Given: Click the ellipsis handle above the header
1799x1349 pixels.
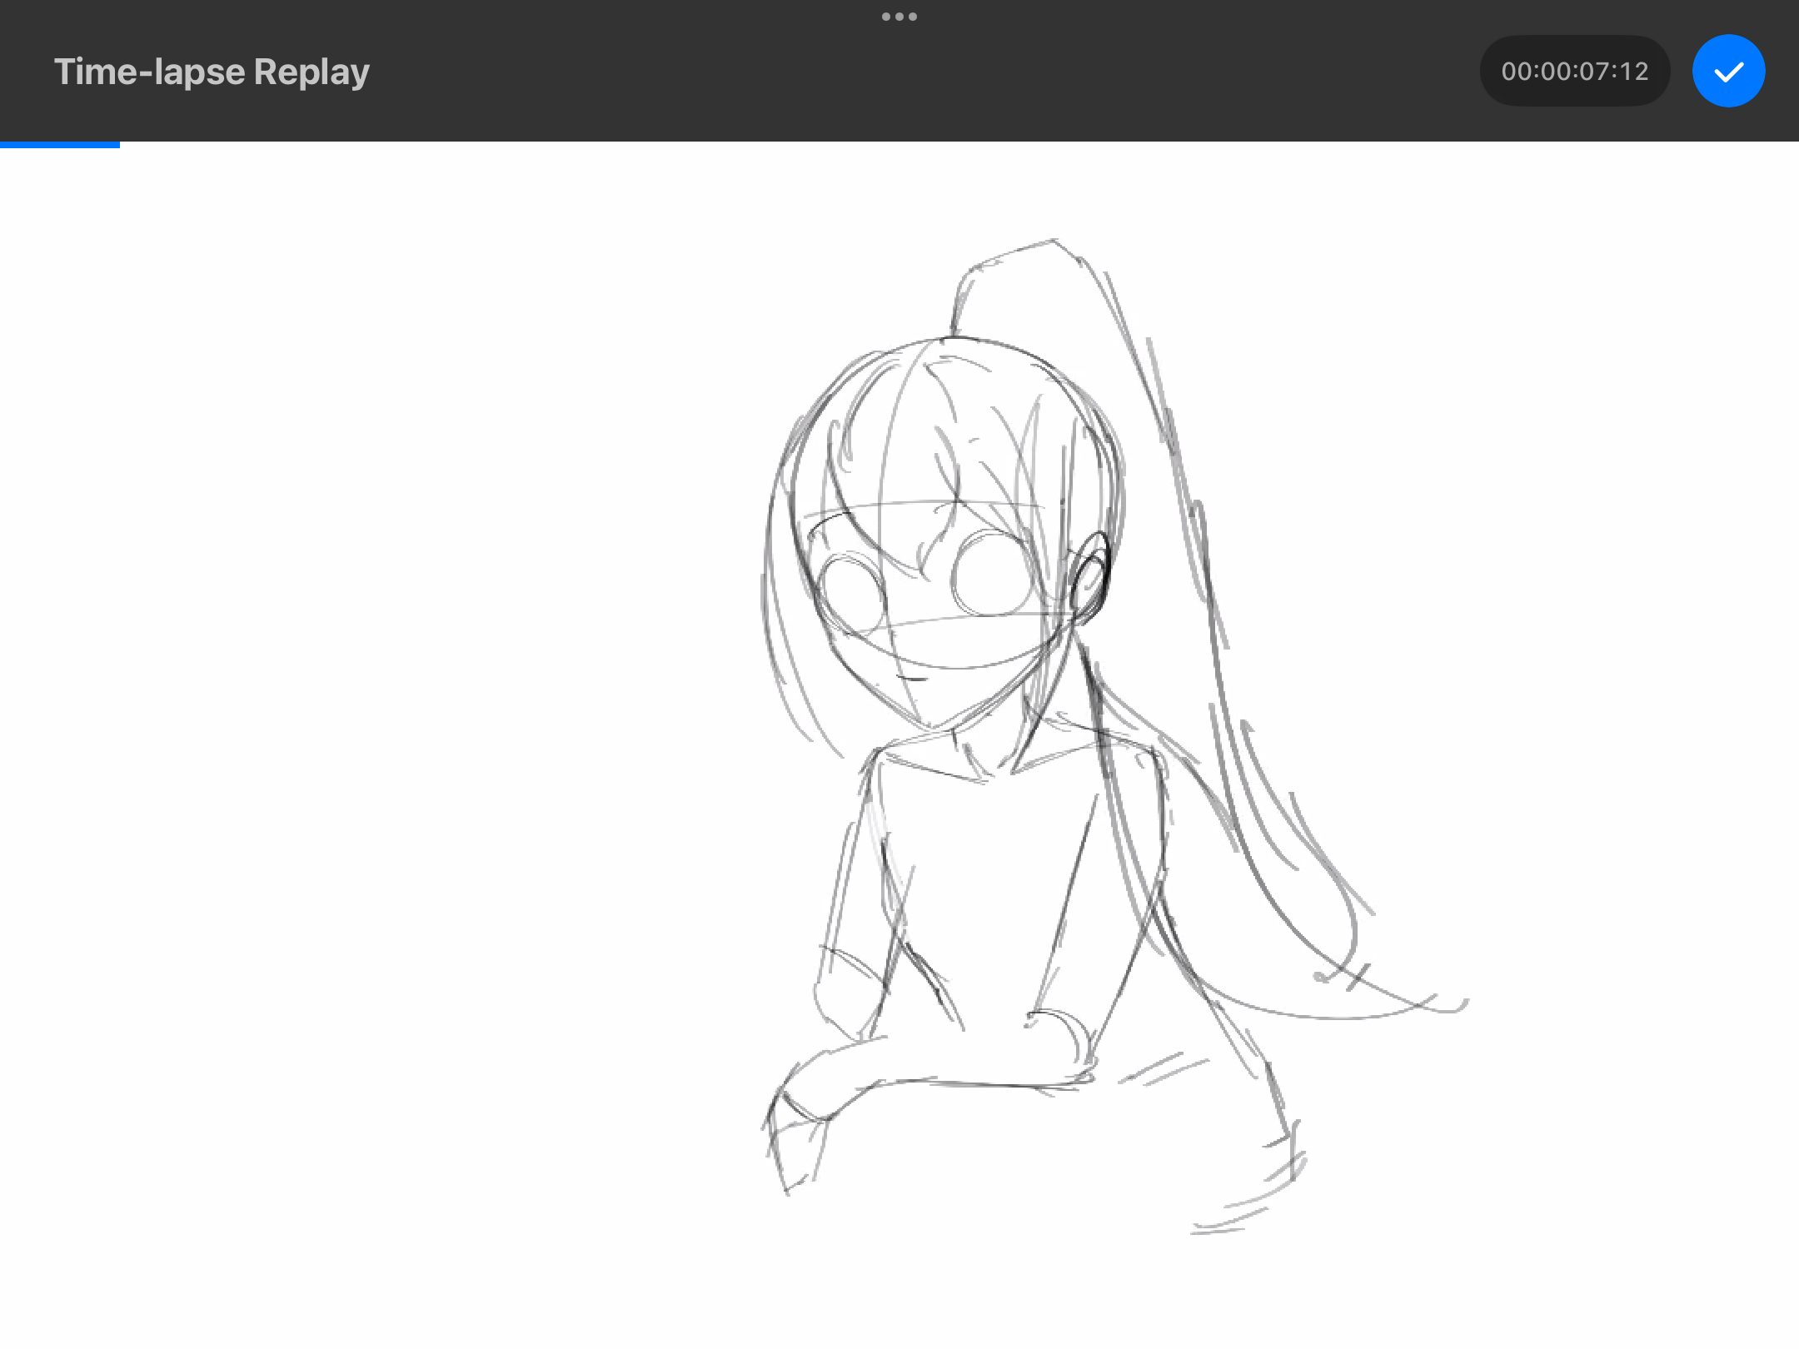Looking at the screenshot, I should coord(899,15).
